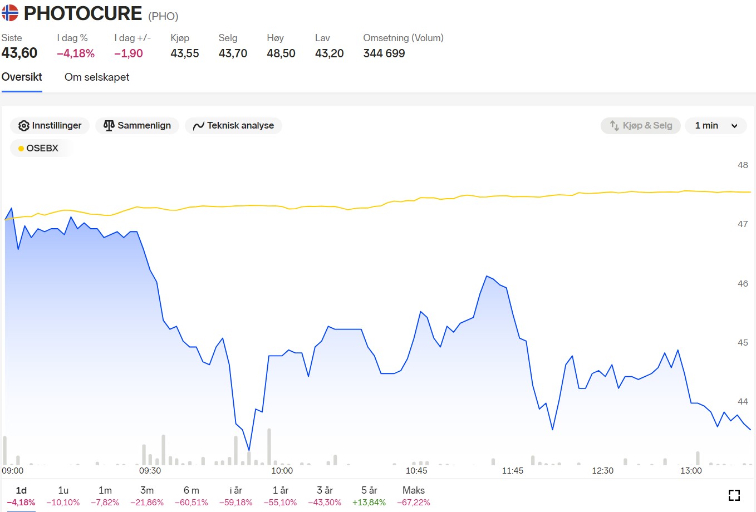Select the 3 år time range
This screenshot has width=756, height=512.
(x=325, y=495)
